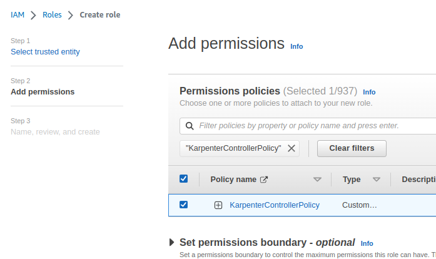Open the KarpenterControllerPolicy policy link
Viewport: 436px width, 259px height.
274,205
